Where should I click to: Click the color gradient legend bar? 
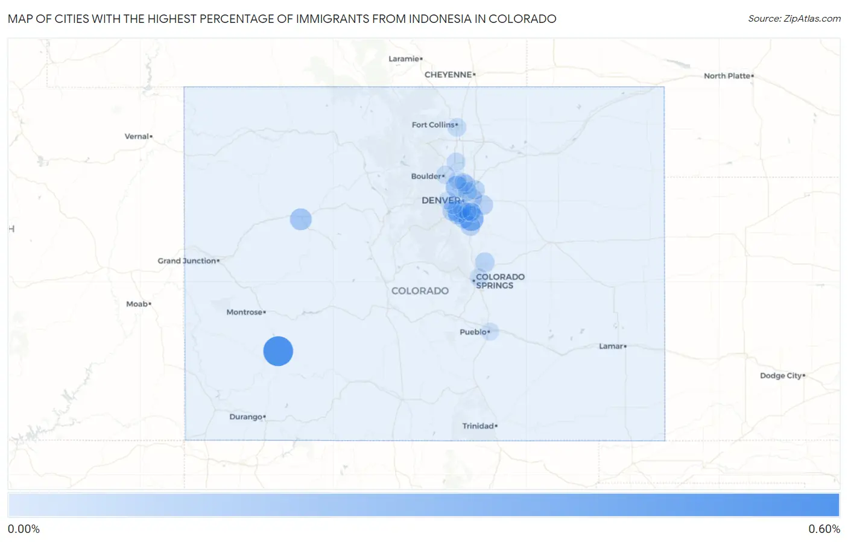pyautogui.click(x=423, y=505)
